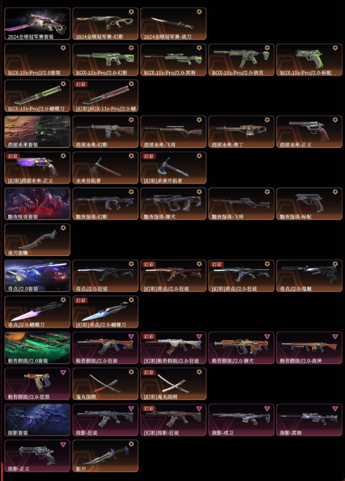
Task: Choose the 奇点//2.0-鬼魅 pistol skin
Action: 309,276
